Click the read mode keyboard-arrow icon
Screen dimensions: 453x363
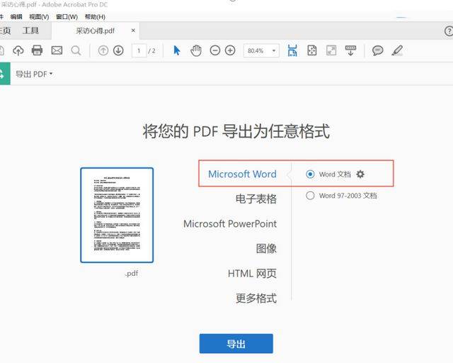click(350, 50)
